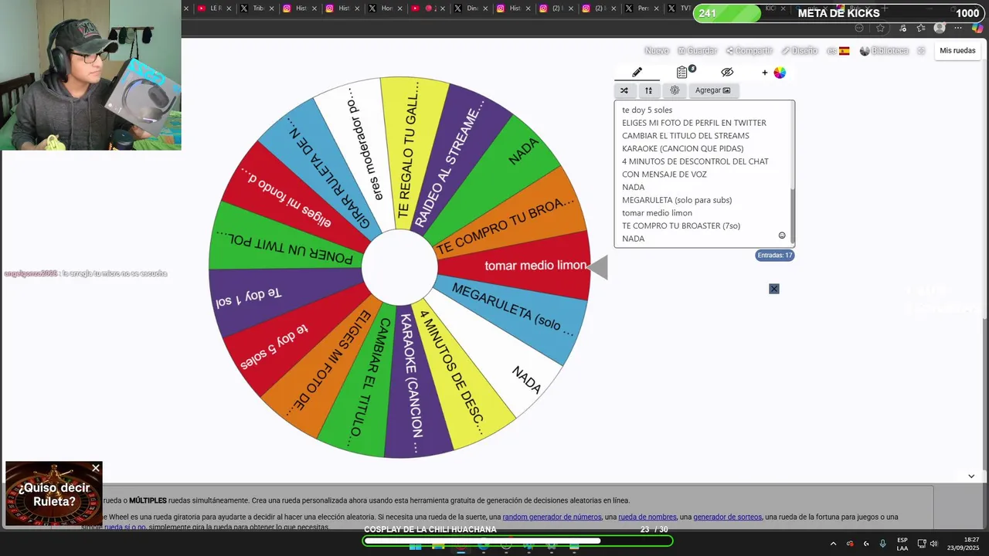989x556 pixels.
Task: Hide the entries panel with eye icon
Action: [x=727, y=72]
